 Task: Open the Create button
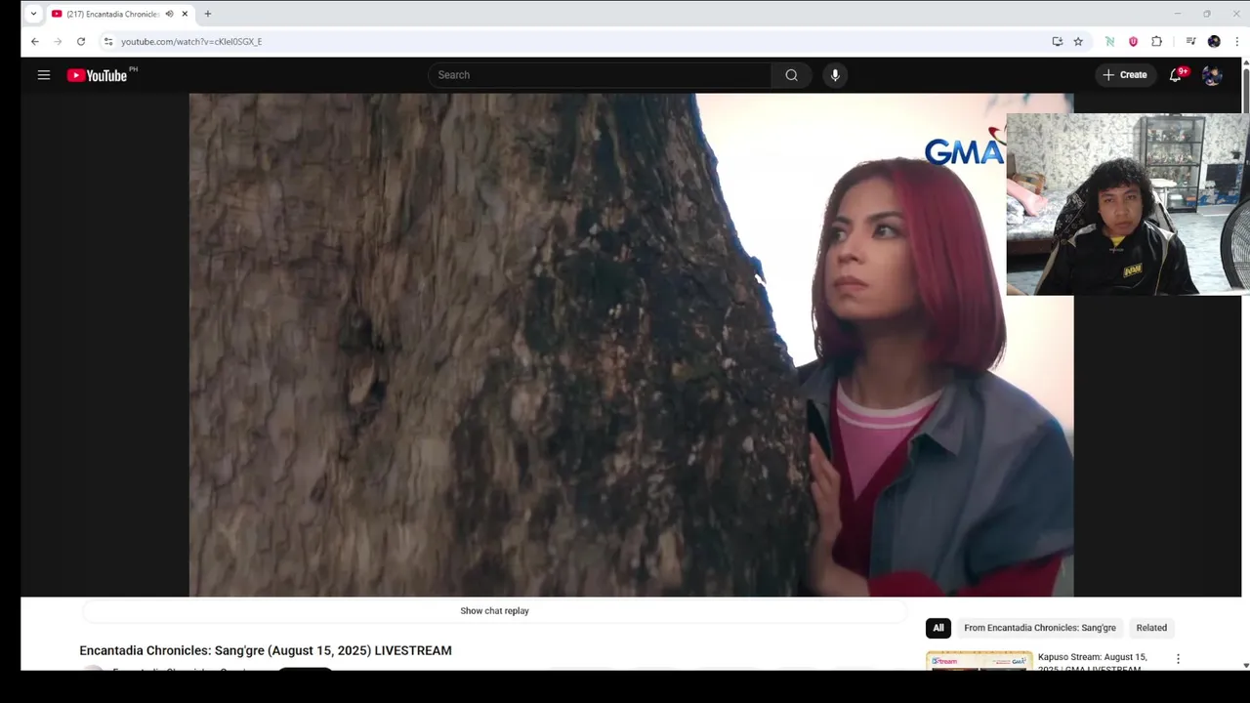click(x=1125, y=75)
